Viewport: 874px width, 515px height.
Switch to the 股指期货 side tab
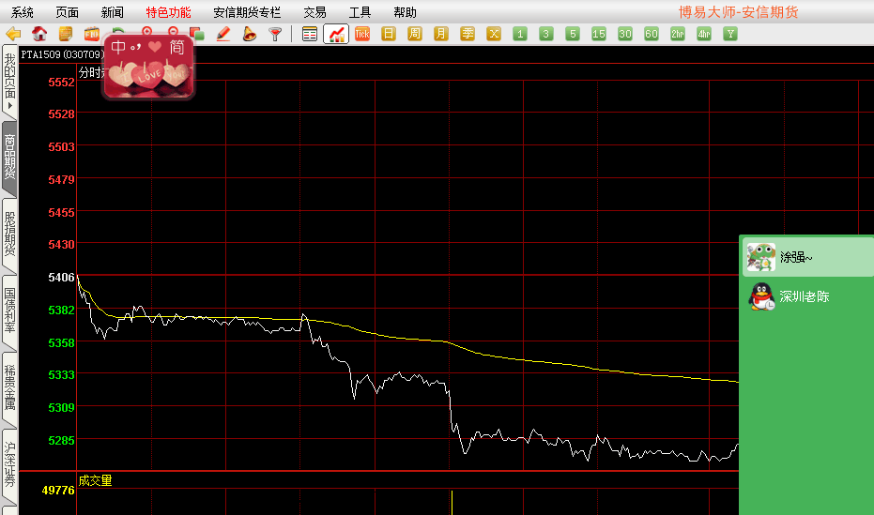click(x=9, y=230)
